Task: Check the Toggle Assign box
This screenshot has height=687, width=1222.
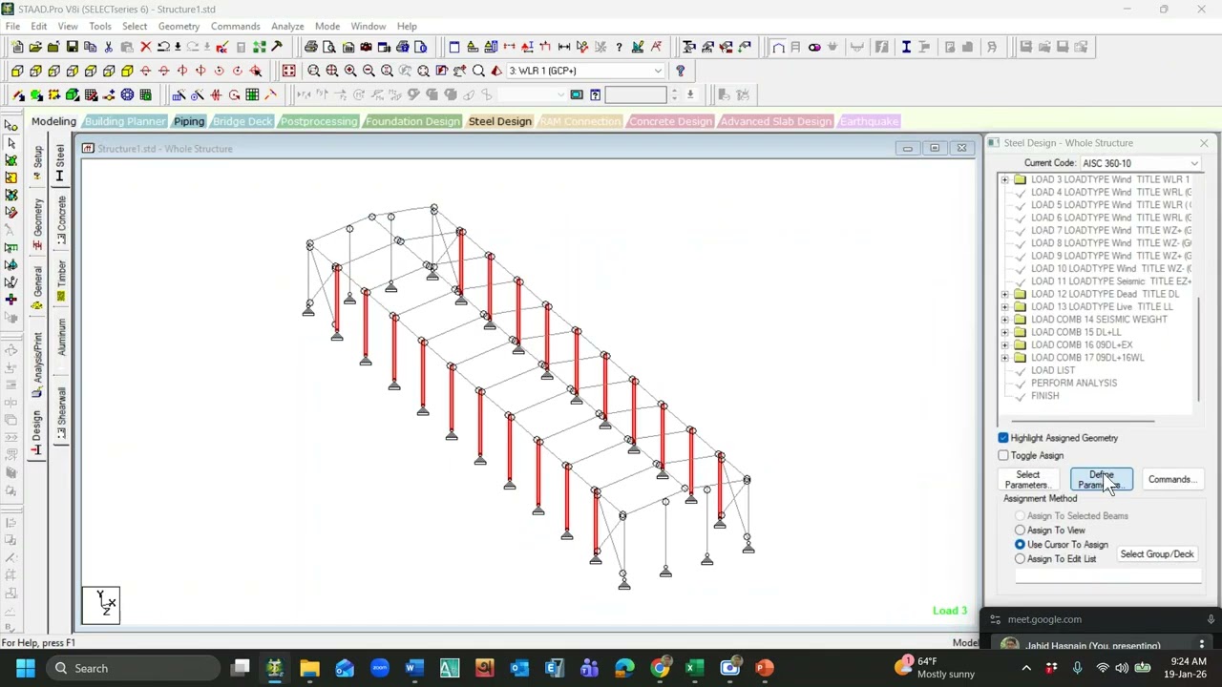Action: click(1003, 455)
